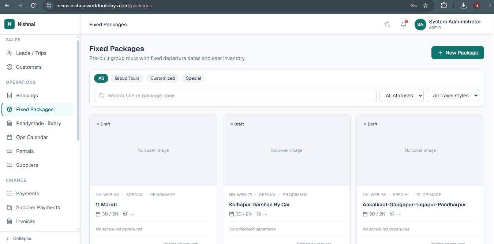The height and width of the screenshot is (244, 494).
Task: Select the Customized filter chip
Action: [162, 78]
